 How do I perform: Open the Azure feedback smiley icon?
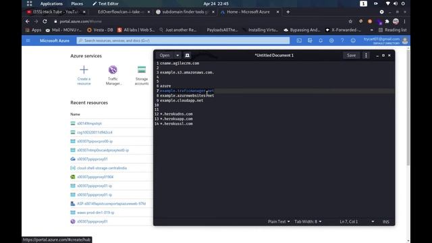click(353, 40)
